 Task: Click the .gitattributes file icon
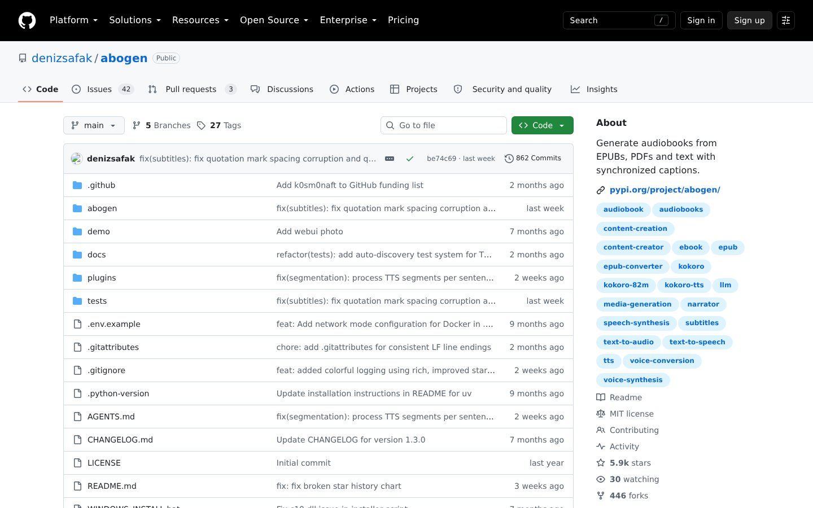pos(77,347)
